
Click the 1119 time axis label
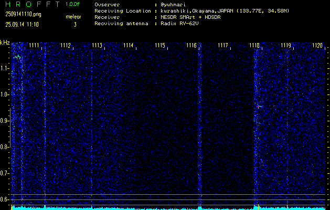(286, 46)
